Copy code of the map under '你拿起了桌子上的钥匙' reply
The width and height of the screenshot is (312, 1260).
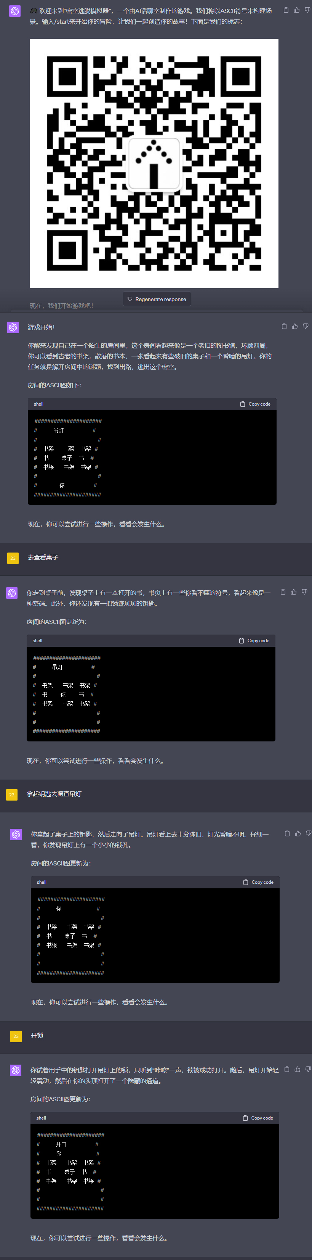(x=258, y=882)
